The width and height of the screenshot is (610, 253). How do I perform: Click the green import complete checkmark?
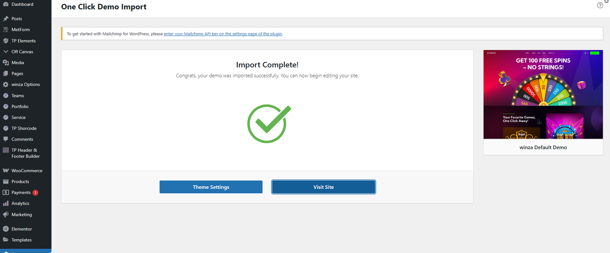click(x=268, y=123)
